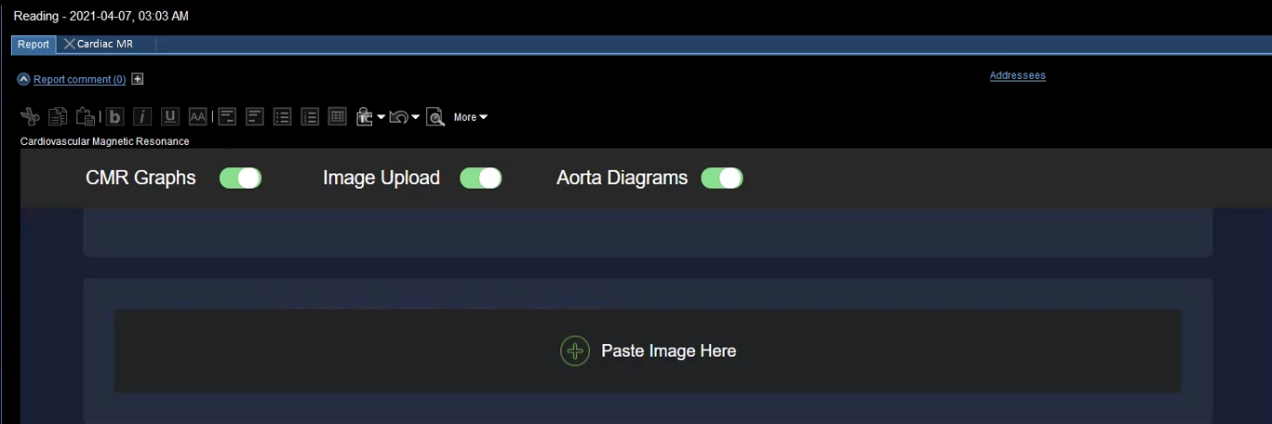Click the Paste Image Here area
1272x424 pixels.
[648, 351]
